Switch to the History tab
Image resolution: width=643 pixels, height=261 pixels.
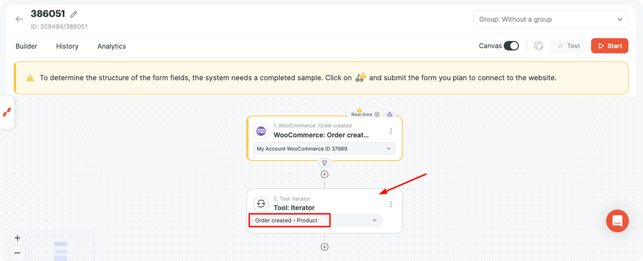tap(68, 46)
